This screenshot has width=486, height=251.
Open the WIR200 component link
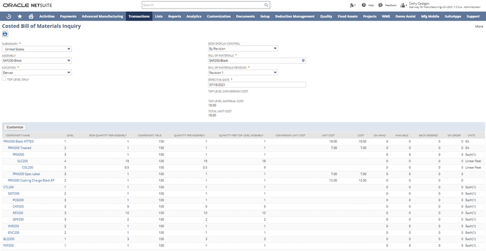point(14,226)
